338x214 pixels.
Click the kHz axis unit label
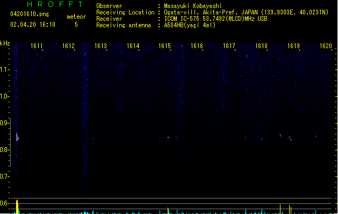point(5,43)
